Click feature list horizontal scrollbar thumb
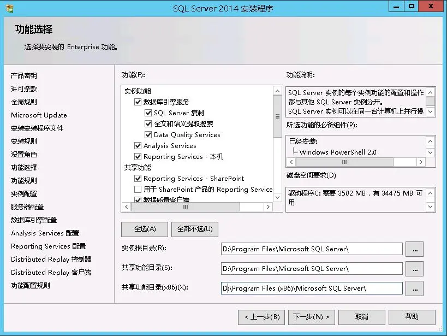Viewport: 447px width, 336px height. pyautogui.click(x=186, y=207)
